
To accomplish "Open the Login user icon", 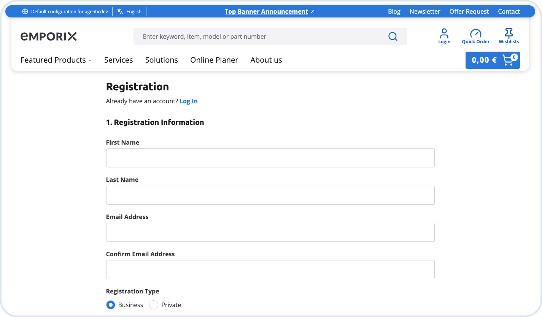I will point(444,33).
